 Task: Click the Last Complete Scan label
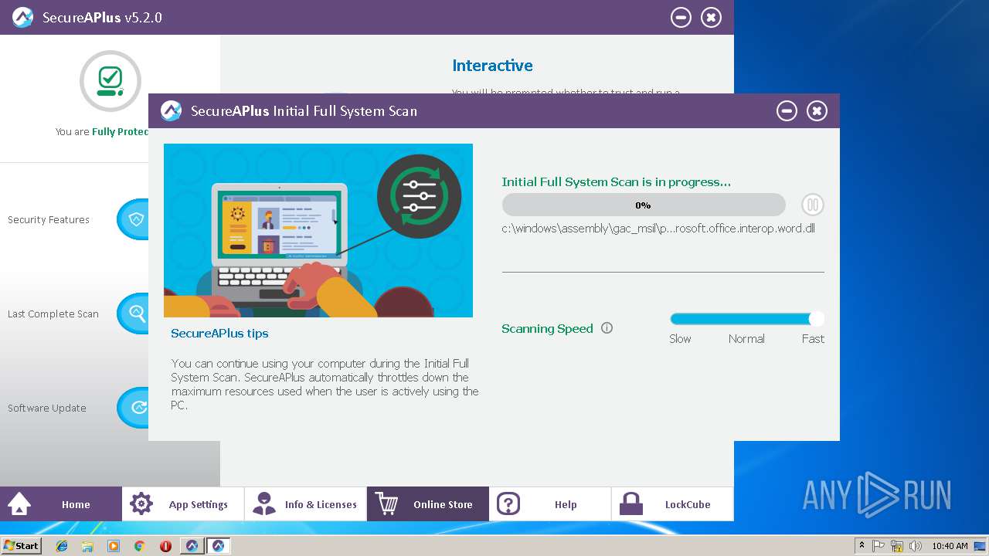[x=53, y=314]
